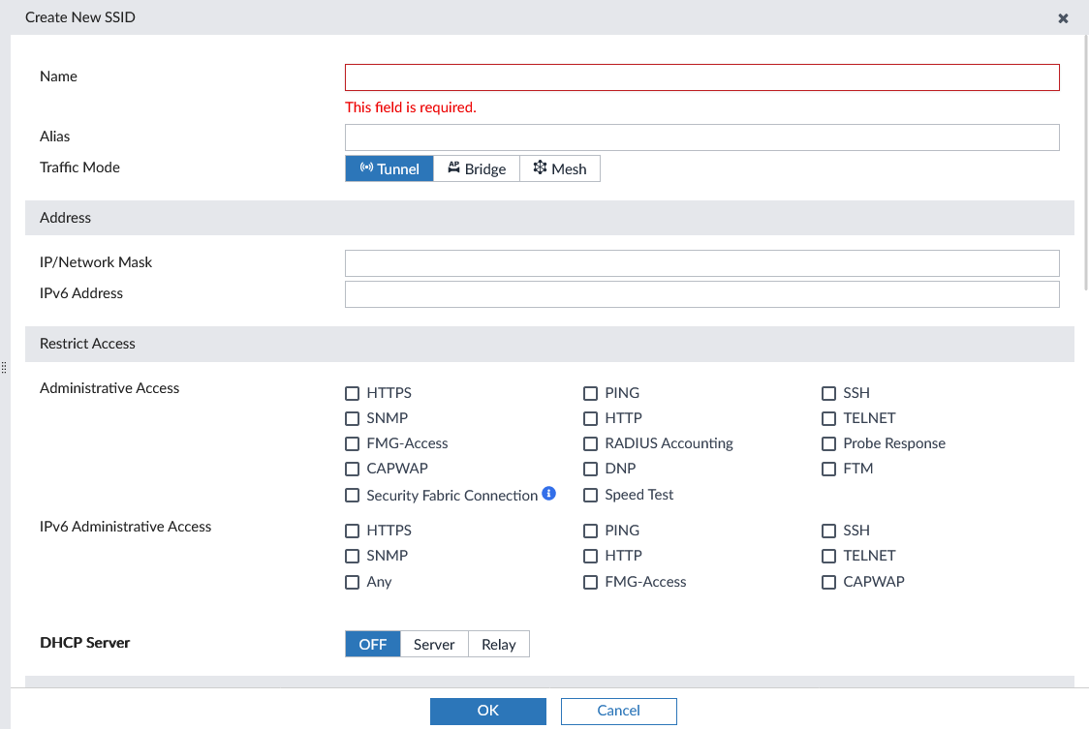Focus the IP/Network Mask field
1089x729 pixels.
[702, 263]
